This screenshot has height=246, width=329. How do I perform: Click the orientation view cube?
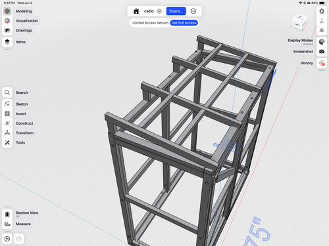click(299, 22)
